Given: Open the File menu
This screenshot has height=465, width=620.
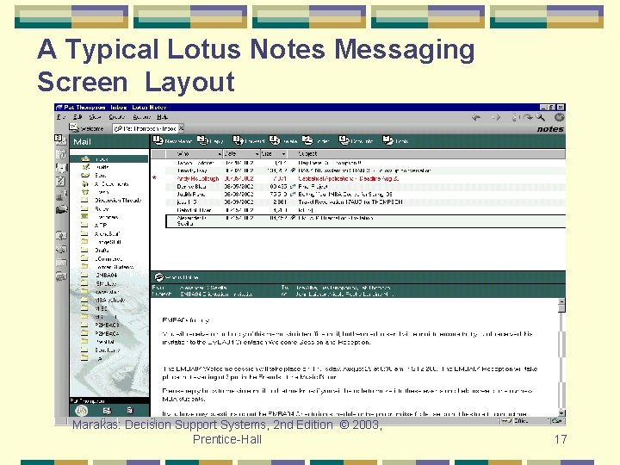Looking at the screenshot, I should click(60, 117).
